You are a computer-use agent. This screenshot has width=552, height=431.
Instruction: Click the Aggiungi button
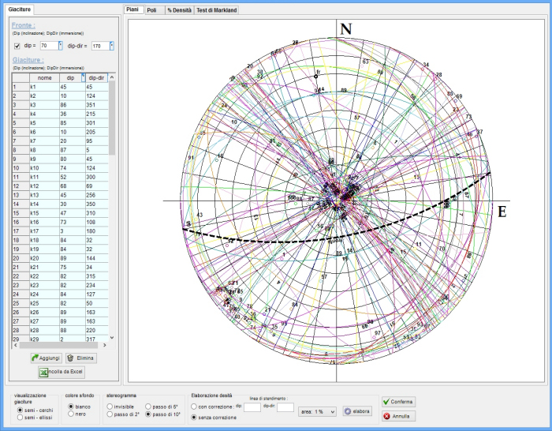click(x=46, y=358)
